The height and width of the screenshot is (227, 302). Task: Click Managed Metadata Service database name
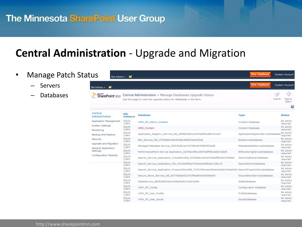tap(176, 146)
